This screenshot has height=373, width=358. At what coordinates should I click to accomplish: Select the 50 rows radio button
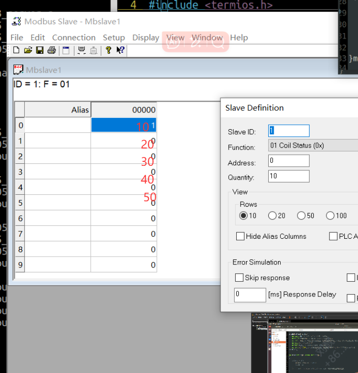301,216
